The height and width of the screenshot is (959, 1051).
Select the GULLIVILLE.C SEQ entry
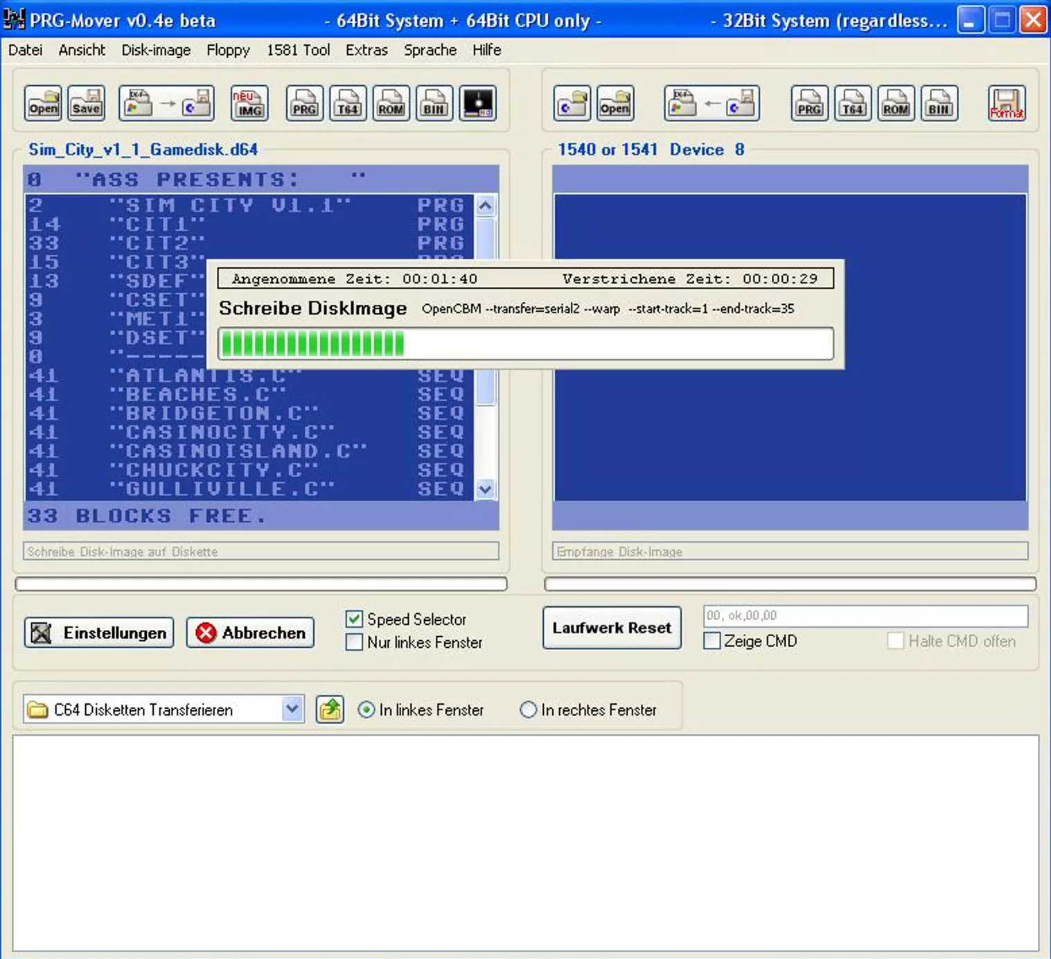(249, 489)
